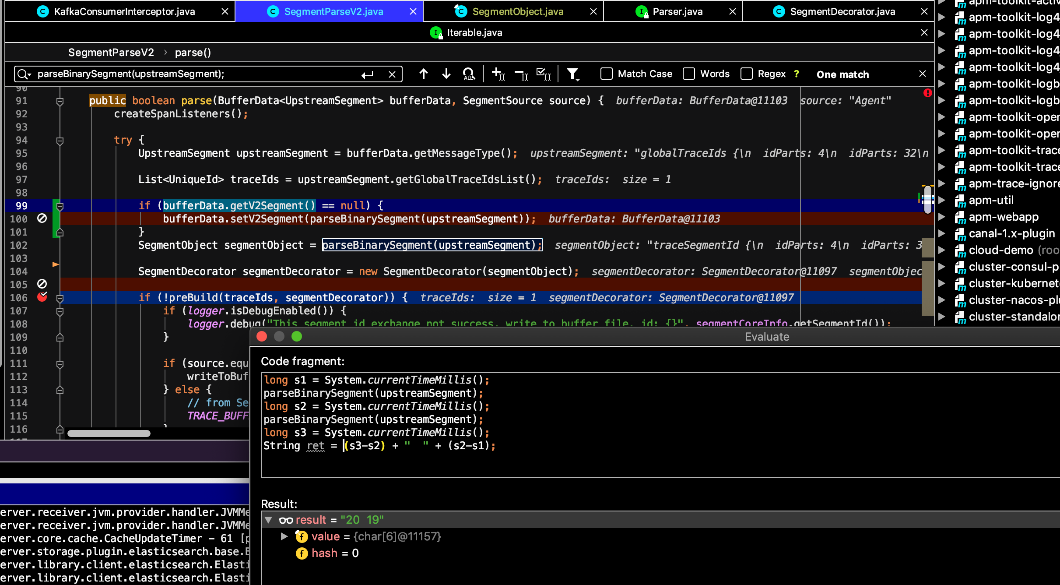Open the search filter funnel icon

[x=573, y=74]
